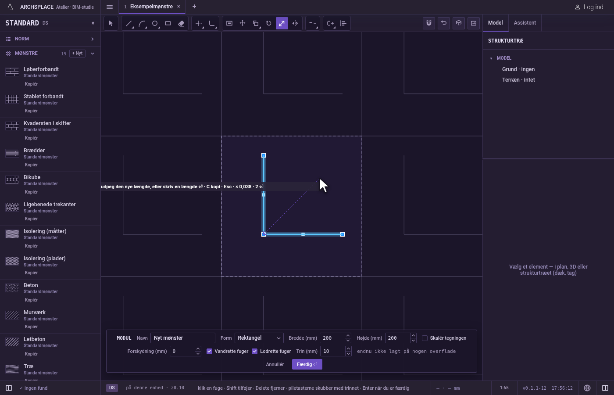
Task: Choose the arc drawing tool
Action: coord(142,23)
